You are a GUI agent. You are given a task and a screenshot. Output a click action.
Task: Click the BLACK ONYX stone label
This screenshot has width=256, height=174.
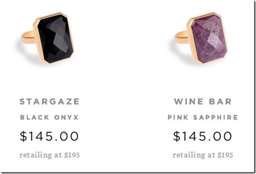pos(49,117)
